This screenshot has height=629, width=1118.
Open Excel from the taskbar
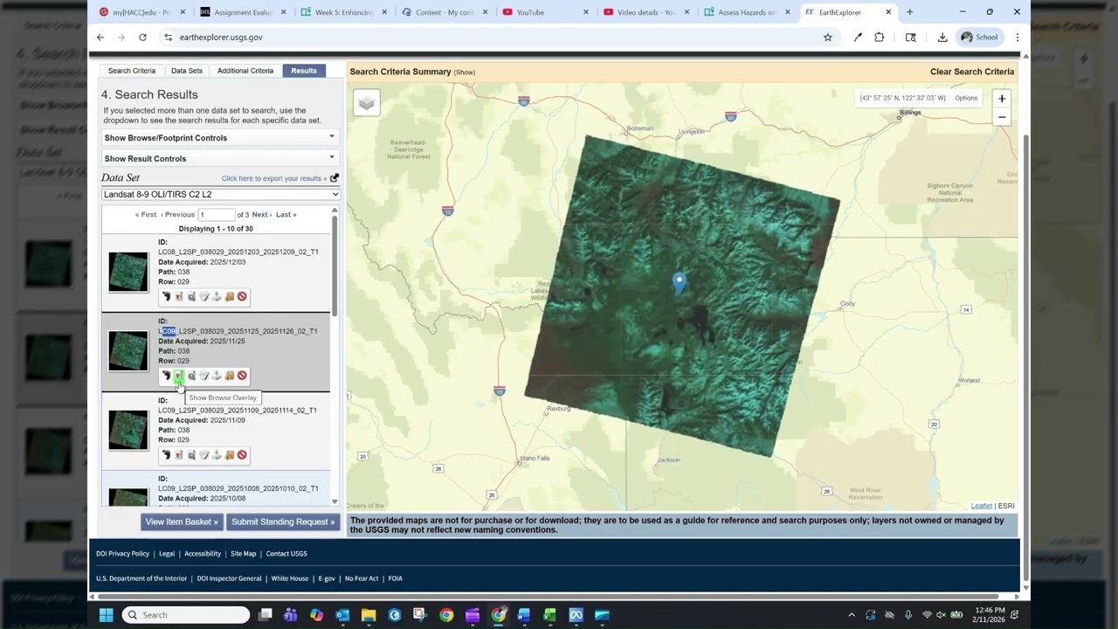(549, 615)
